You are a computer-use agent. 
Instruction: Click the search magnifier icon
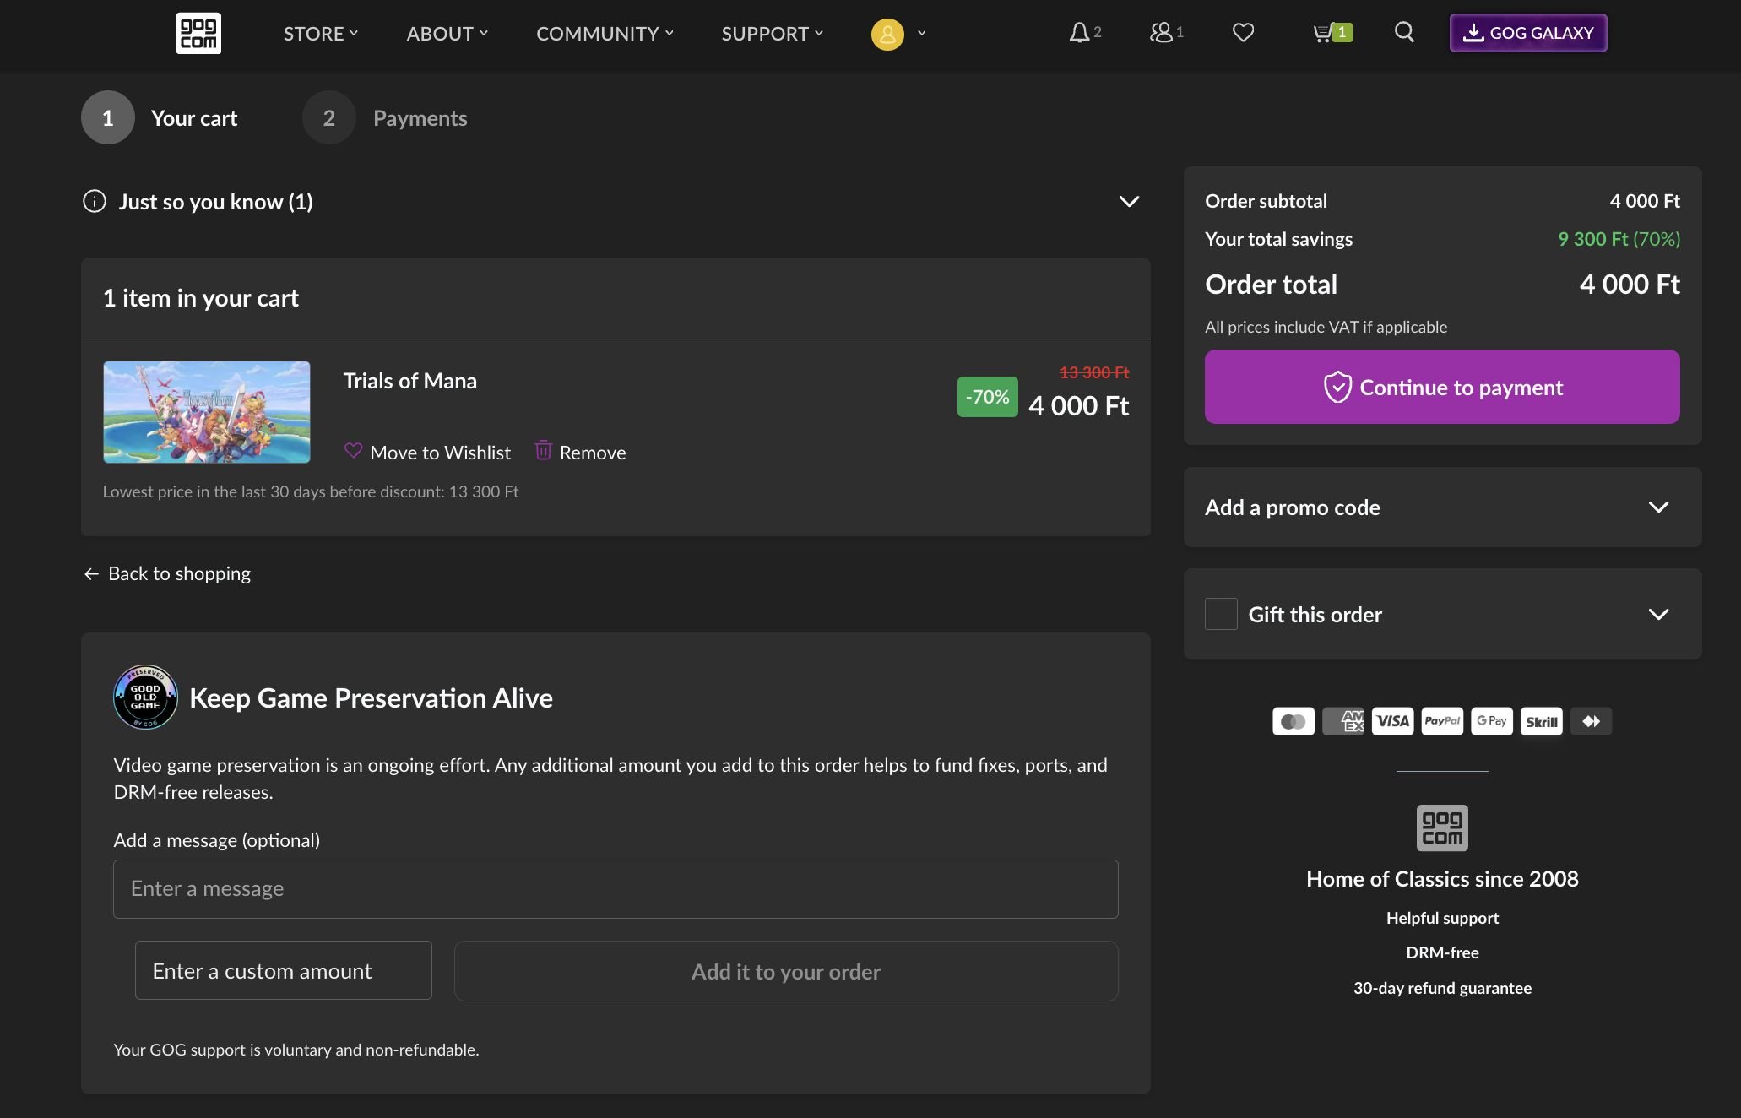click(x=1404, y=32)
